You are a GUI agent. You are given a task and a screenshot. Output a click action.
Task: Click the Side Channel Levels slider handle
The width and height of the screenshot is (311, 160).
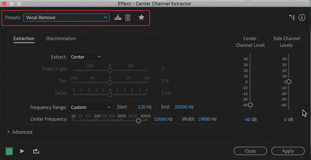tap(288, 82)
